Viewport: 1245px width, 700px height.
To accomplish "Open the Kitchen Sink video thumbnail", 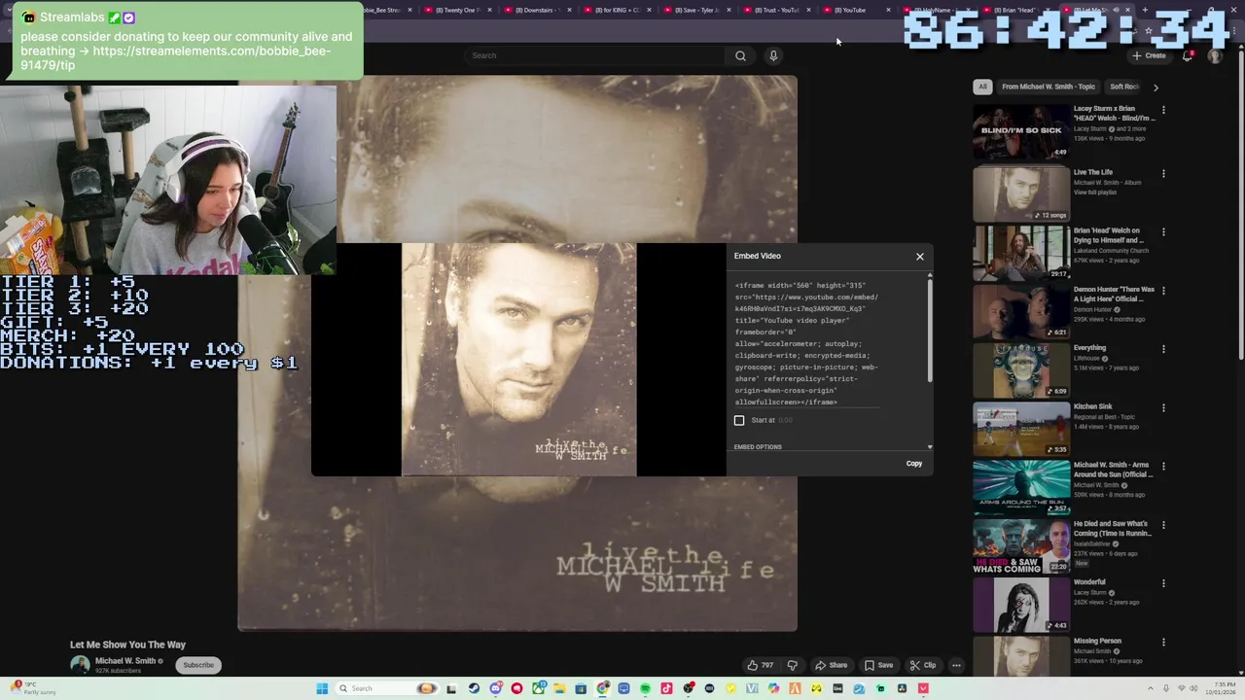I will click(1020, 429).
